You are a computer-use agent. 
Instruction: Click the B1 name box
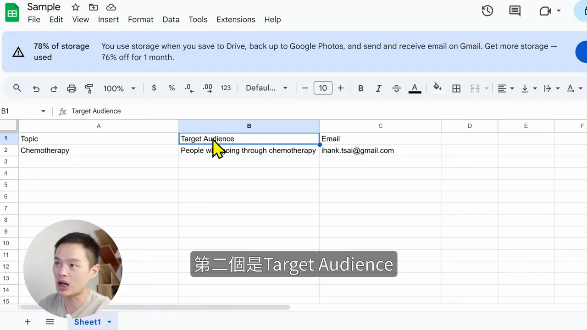(18, 111)
